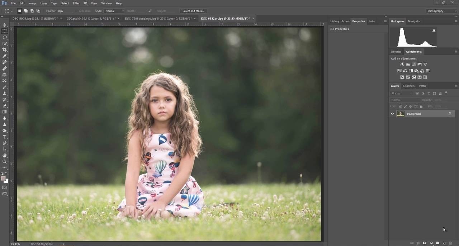Create a new layer from Layers panel footer
Screen dimensions: 459x246
444,243
